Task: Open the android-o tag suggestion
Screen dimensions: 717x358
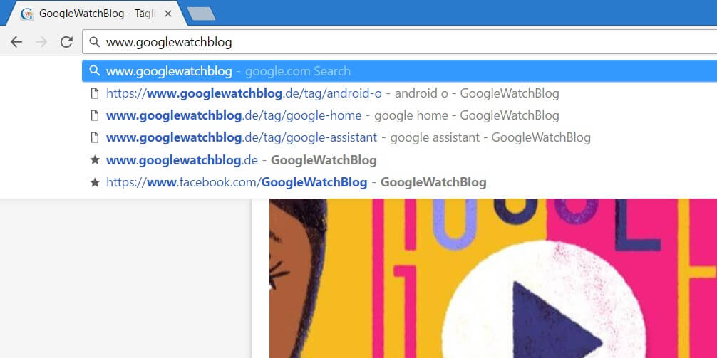Action: [399, 93]
